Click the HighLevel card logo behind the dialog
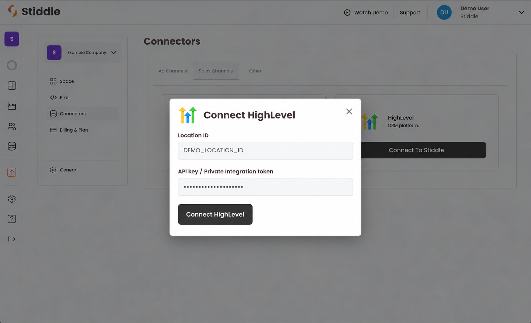531x323 pixels. (370, 121)
